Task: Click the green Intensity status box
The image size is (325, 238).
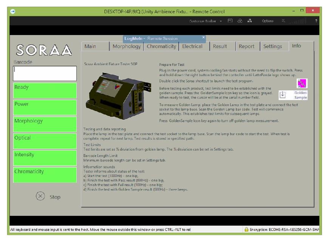Action: tap(45, 158)
